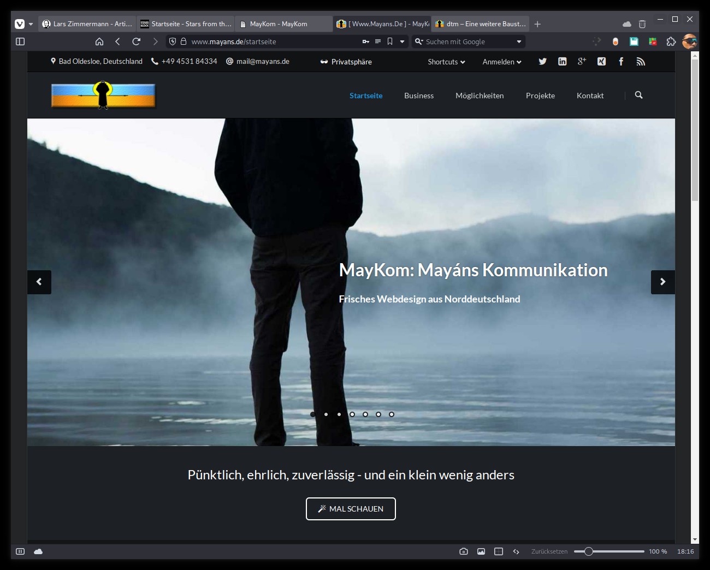Open the closed tabs trash icon
This screenshot has width=710, height=570.
[642, 24]
